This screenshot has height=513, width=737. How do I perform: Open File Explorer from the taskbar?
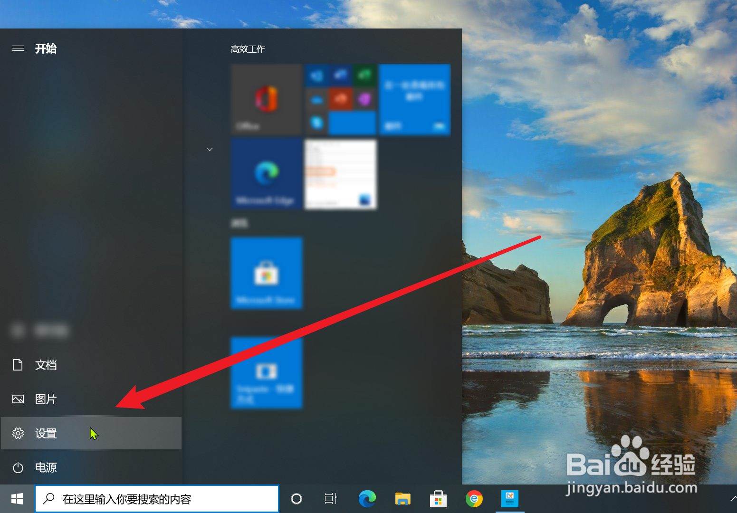[402, 499]
